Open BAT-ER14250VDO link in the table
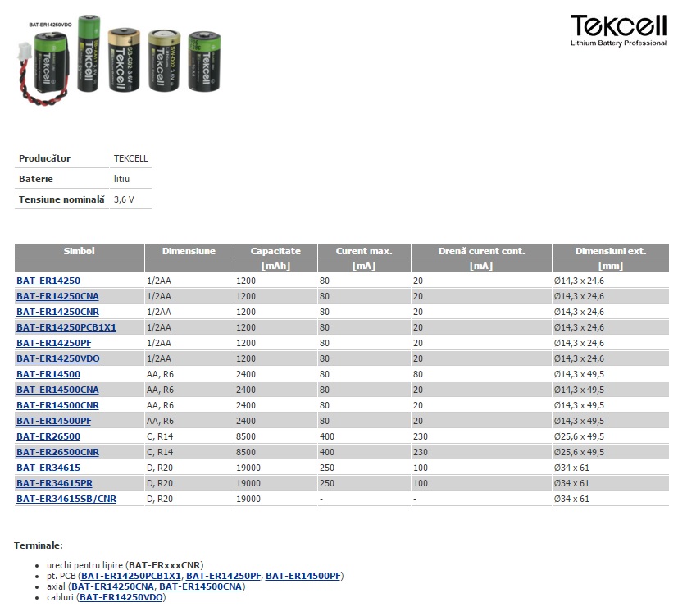This screenshot has width=678, height=607. (x=58, y=358)
